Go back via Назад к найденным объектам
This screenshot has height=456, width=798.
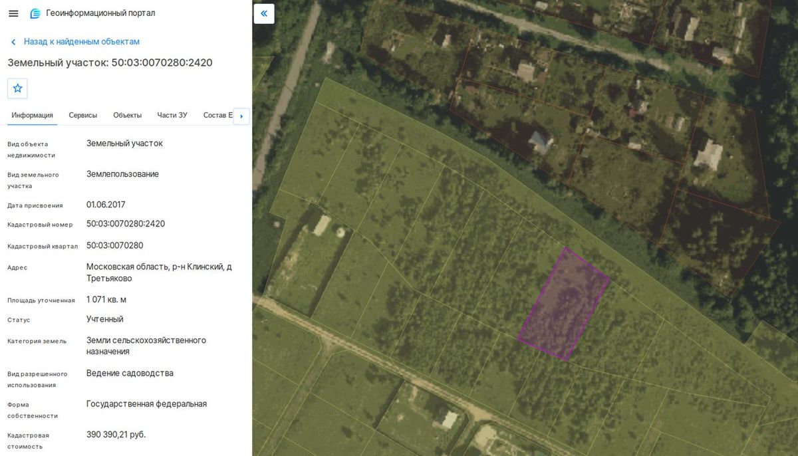point(82,42)
